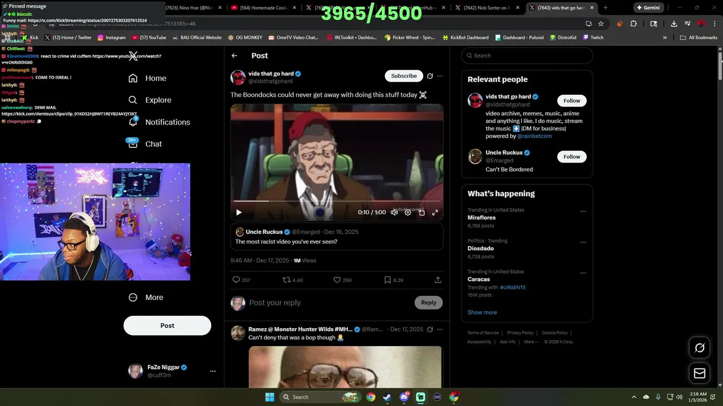The width and height of the screenshot is (723, 406).
Task: Subscribe to vids that go hard
Action: [x=404, y=76]
